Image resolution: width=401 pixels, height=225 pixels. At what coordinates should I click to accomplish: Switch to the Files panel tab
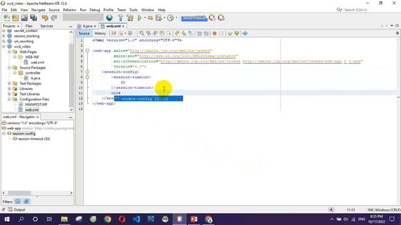tap(29, 26)
